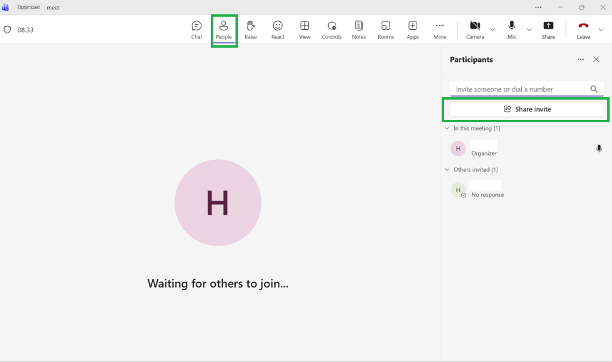
Task: Click the shield security icon
Action: pos(7,30)
